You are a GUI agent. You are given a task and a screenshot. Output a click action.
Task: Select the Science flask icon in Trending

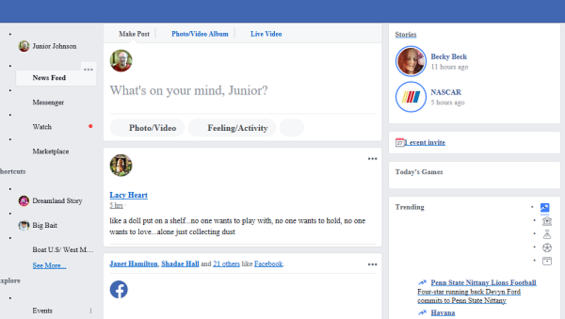tap(547, 234)
